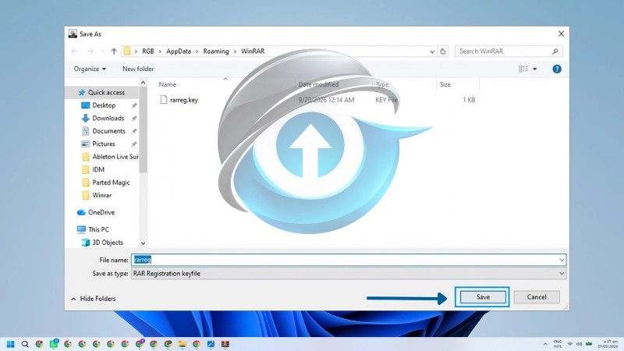624x351 pixels.
Task: Open the taskbar clock and date
Action: tap(608, 344)
